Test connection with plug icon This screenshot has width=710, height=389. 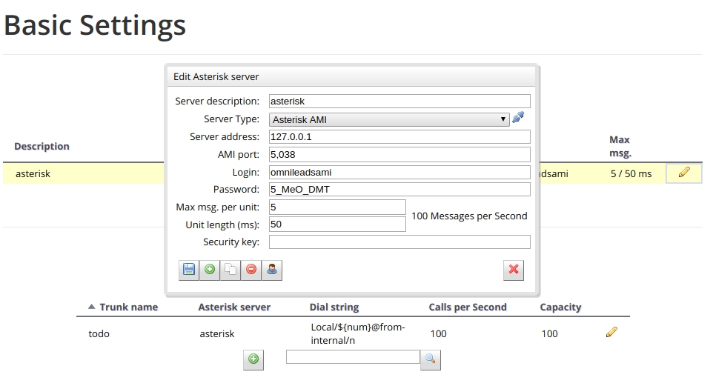point(518,118)
